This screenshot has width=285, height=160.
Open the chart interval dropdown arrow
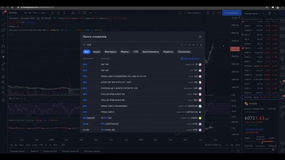pyautogui.click(x=48, y=13)
